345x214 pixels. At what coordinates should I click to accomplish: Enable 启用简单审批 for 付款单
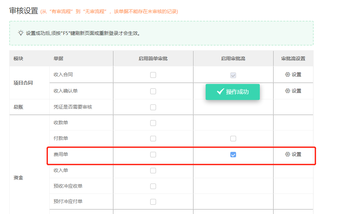tap(153, 138)
